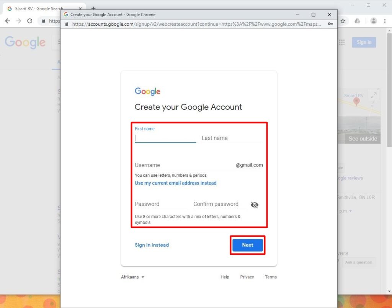Open the Privacy footer link

247,277
